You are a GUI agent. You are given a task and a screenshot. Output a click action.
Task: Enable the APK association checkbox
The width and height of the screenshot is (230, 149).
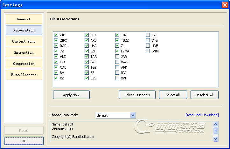117,67
